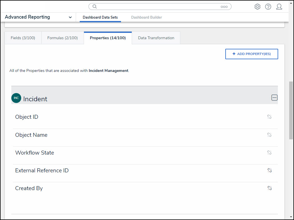Click the unlink icon for Object Name
Screen dimensions: 294x220
coord(269,135)
